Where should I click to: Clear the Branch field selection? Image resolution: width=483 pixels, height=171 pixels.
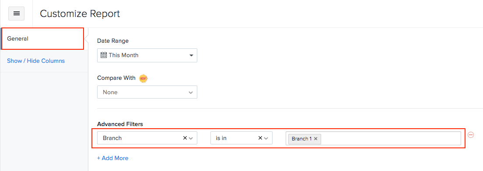pos(185,138)
